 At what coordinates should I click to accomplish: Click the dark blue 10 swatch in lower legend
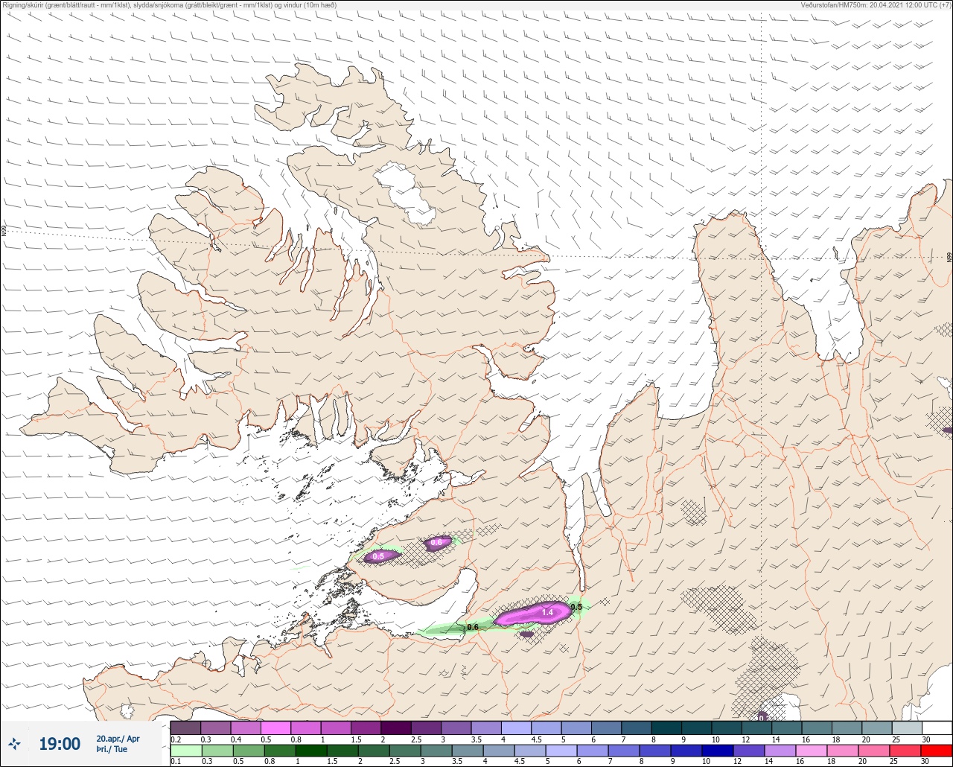tap(716, 751)
